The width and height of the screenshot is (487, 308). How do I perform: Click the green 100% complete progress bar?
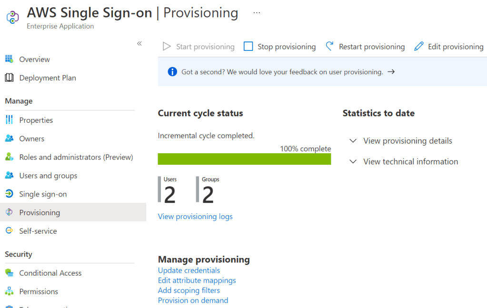click(x=244, y=159)
